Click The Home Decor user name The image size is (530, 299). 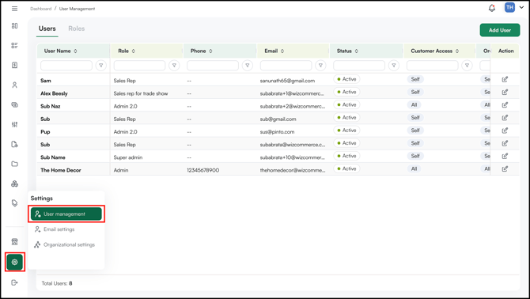coord(61,170)
